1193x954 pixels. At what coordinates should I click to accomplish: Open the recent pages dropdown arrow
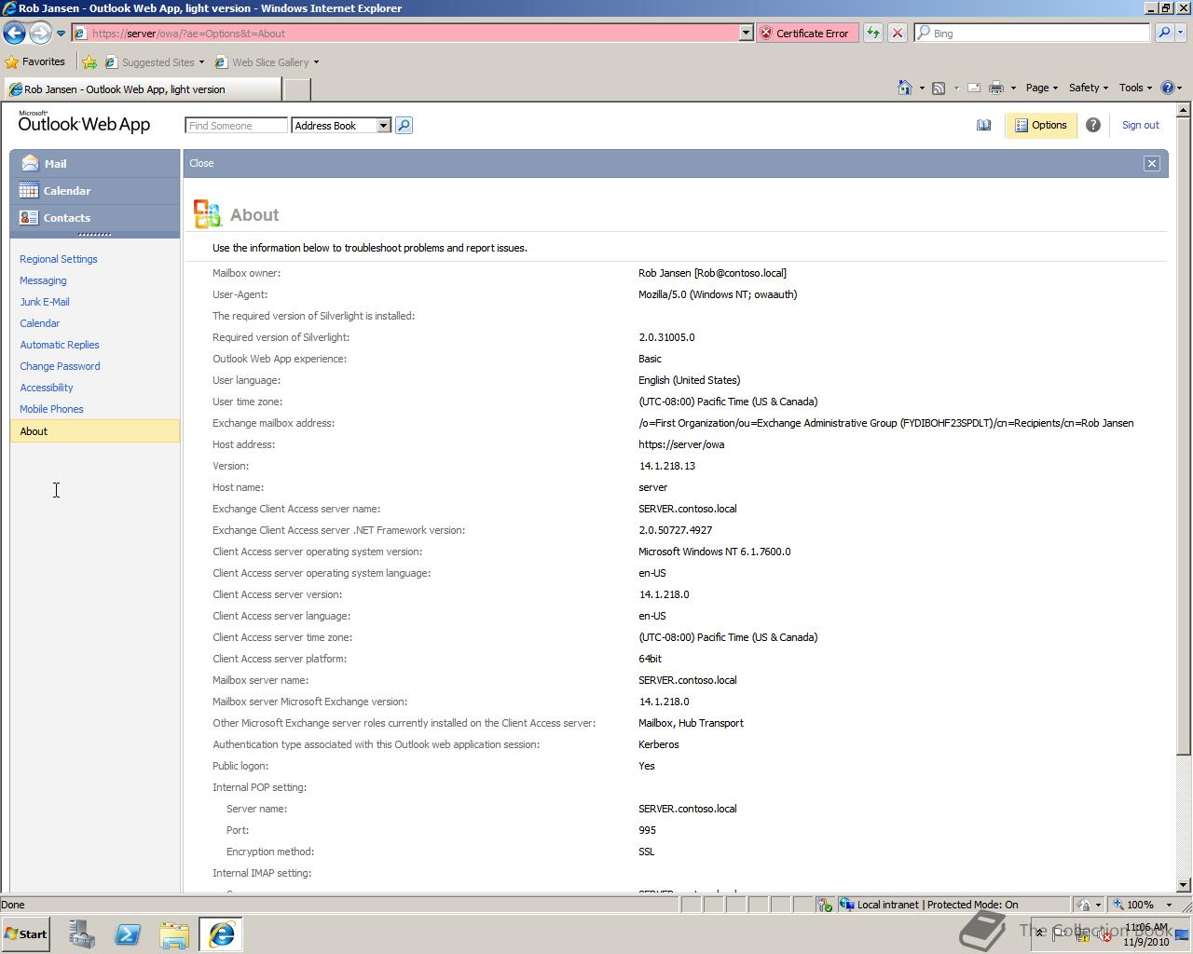click(x=61, y=34)
